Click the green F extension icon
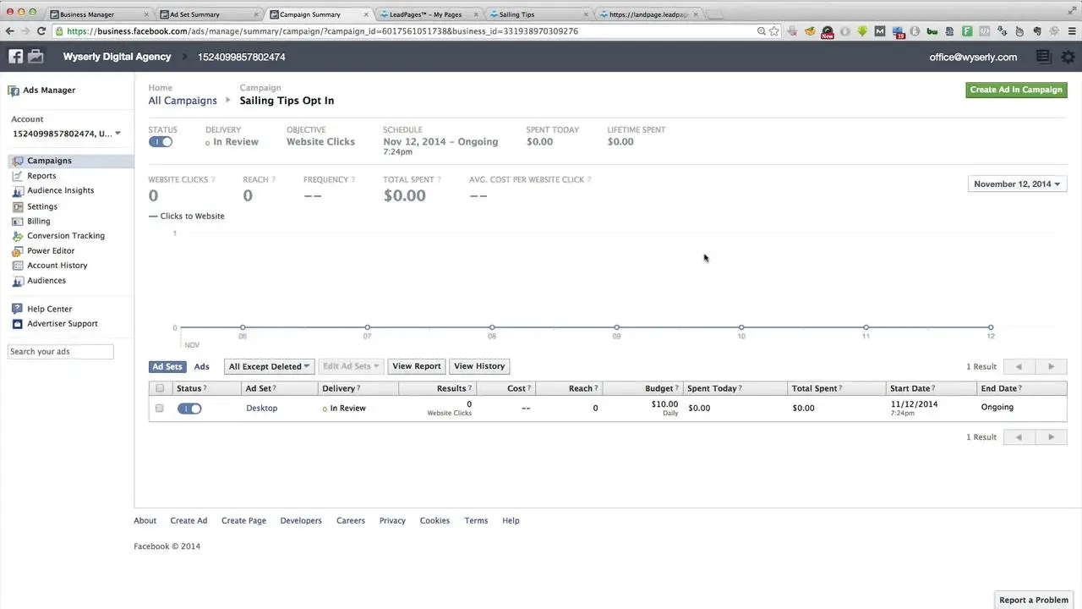Screen dimensions: 1082x609 click(967, 31)
